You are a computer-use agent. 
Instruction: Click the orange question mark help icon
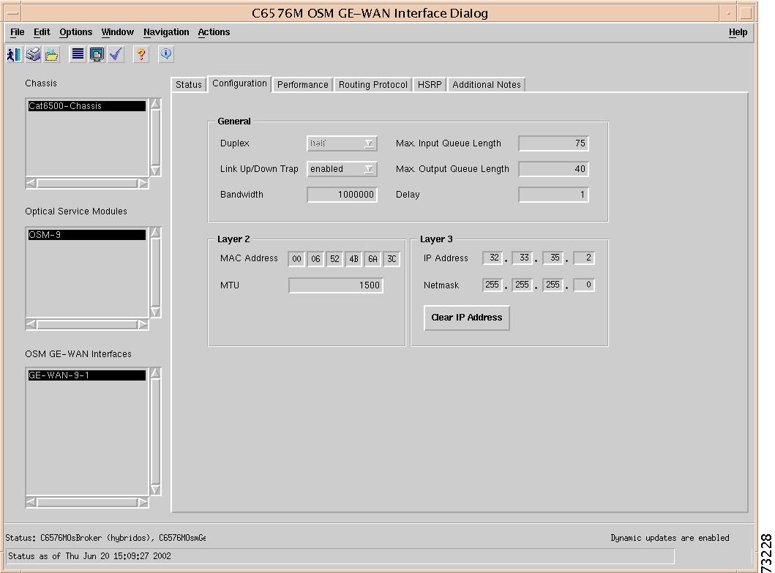point(141,54)
